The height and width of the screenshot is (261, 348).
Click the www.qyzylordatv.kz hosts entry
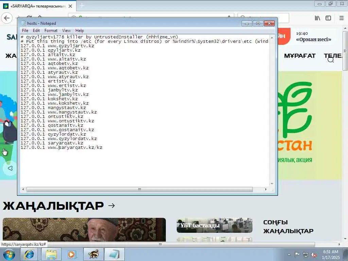click(58, 139)
